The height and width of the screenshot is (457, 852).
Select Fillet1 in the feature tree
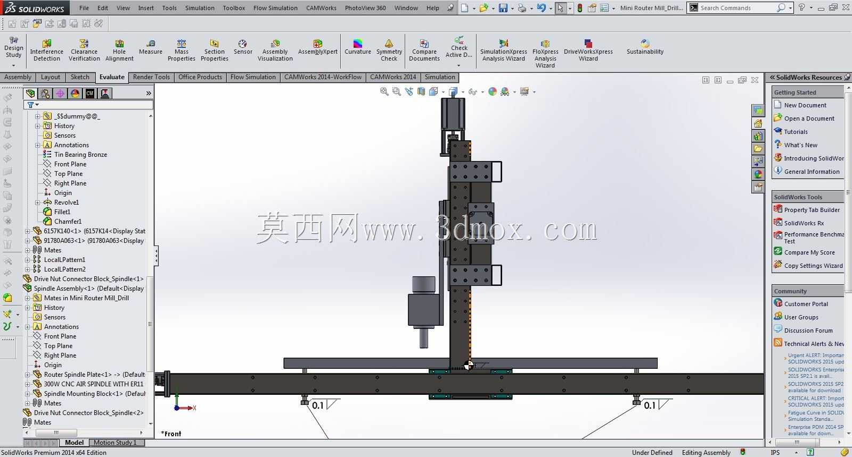(62, 212)
